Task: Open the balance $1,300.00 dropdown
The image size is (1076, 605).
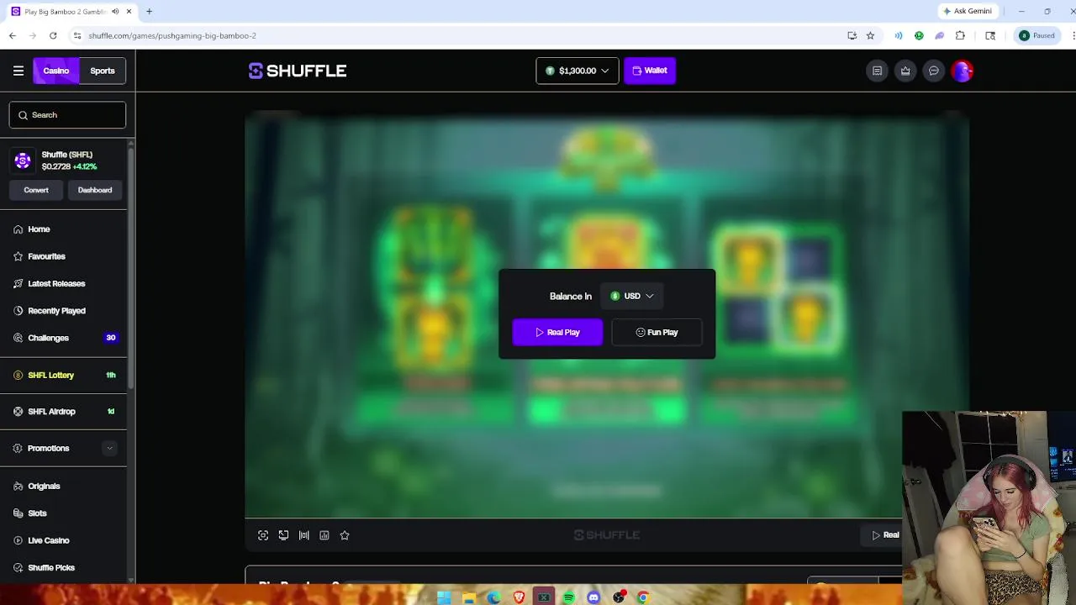Action: 577,71
